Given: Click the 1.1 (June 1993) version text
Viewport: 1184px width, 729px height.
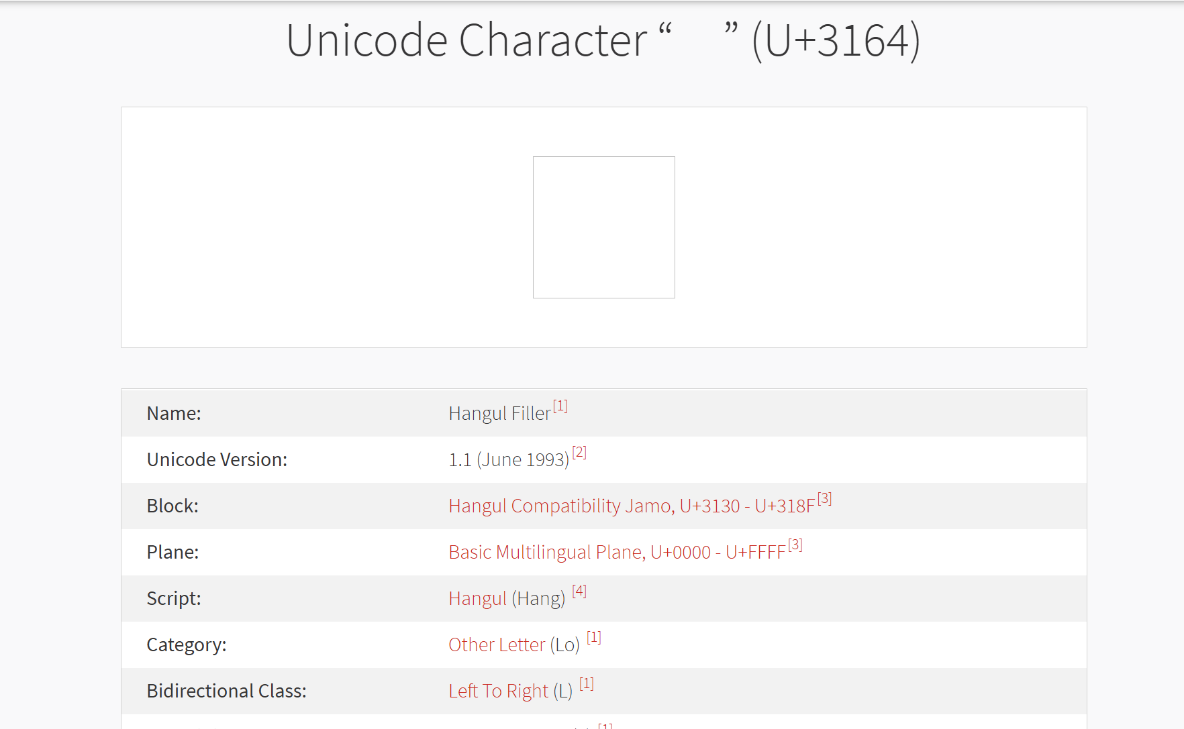Looking at the screenshot, I should click(509, 459).
